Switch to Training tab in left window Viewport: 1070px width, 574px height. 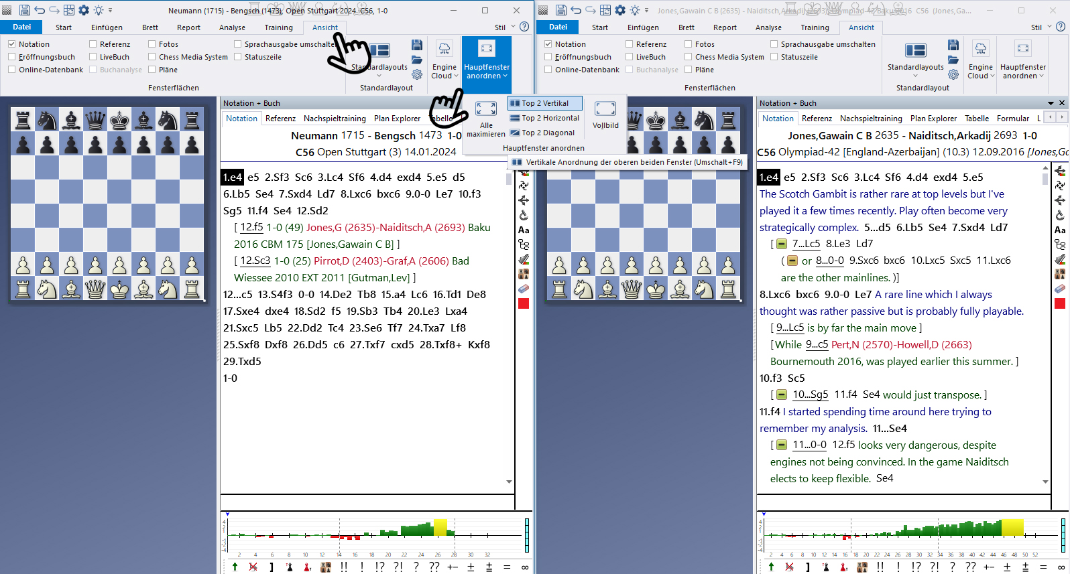[278, 27]
